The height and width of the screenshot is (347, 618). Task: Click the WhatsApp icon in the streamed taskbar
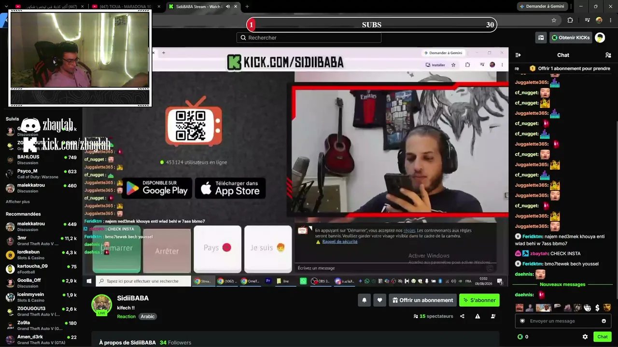click(303, 281)
